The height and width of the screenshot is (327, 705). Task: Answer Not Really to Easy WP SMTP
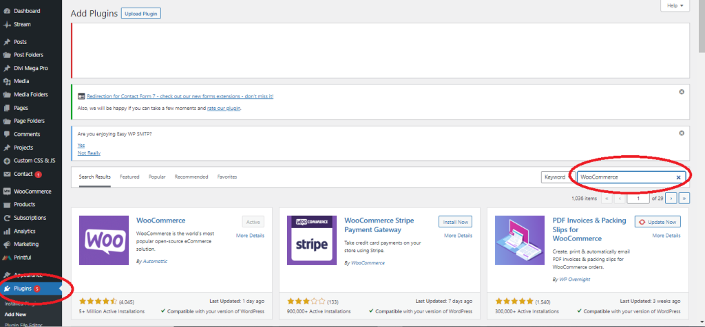[x=89, y=153]
